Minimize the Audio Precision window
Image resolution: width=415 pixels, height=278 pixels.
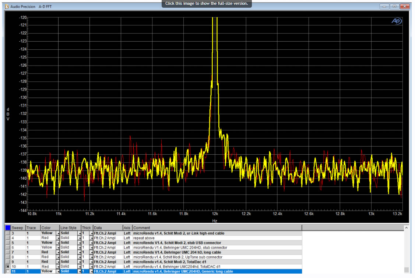pos(385,7)
